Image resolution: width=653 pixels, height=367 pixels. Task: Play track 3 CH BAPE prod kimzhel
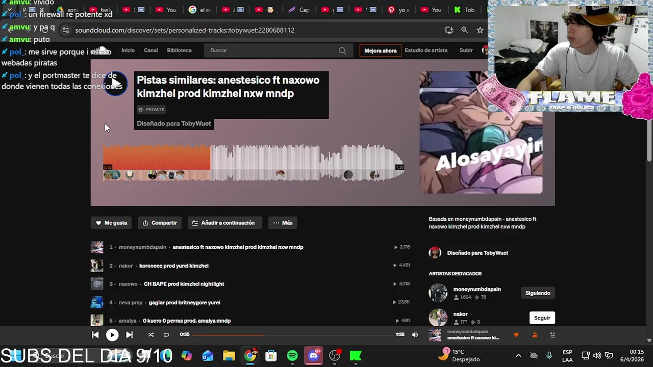click(x=184, y=284)
